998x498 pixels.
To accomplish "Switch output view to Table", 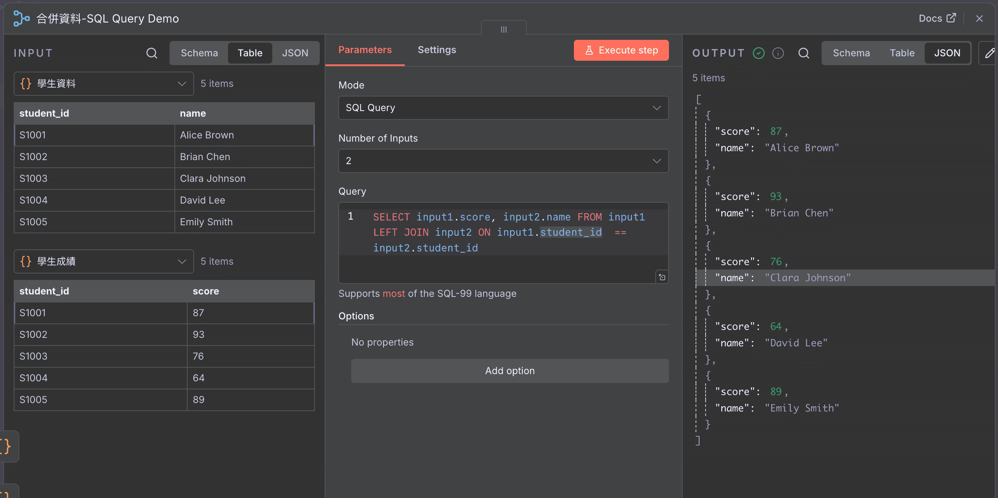I will [x=902, y=53].
